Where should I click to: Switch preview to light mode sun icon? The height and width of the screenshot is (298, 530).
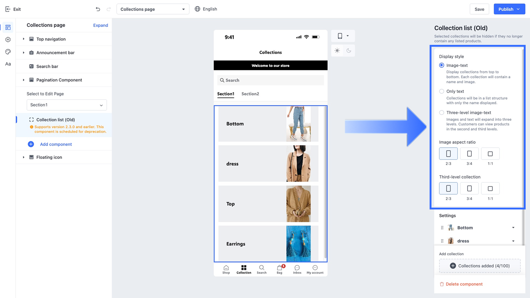point(337,50)
